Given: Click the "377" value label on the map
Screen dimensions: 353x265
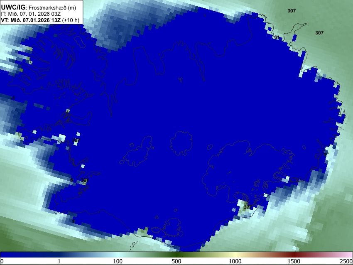Looking at the screenshot, I should [x=248, y=207].
